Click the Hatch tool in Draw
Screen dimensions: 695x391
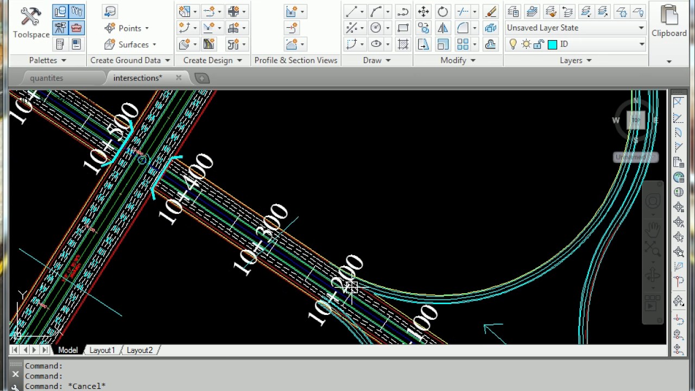[x=403, y=44]
